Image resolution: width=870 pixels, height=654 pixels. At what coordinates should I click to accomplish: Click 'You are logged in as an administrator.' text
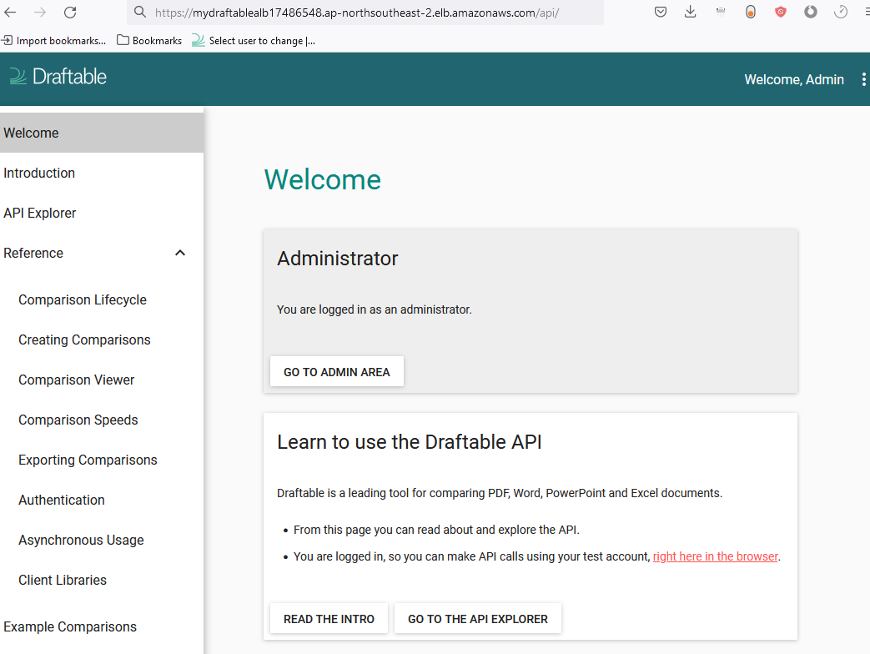coord(375,309)
